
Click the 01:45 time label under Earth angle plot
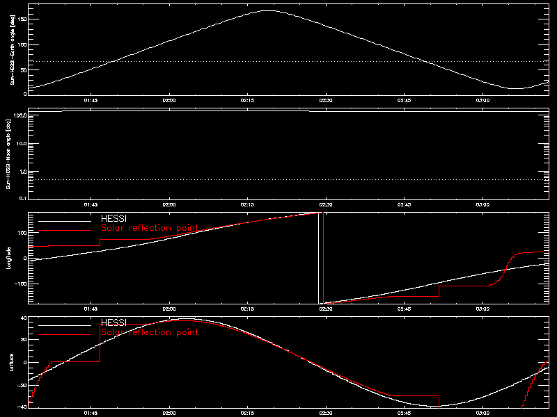pyautogui.click(x=91, y=100)
